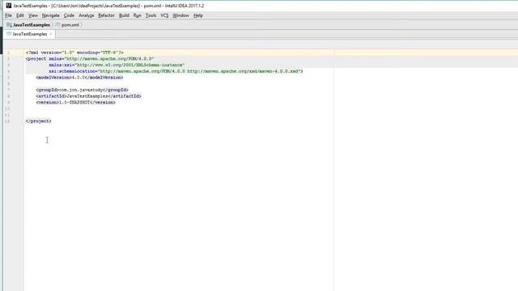Click the <modelVersion> line of code
Screen dimensions: 518x291
(79, 78)
